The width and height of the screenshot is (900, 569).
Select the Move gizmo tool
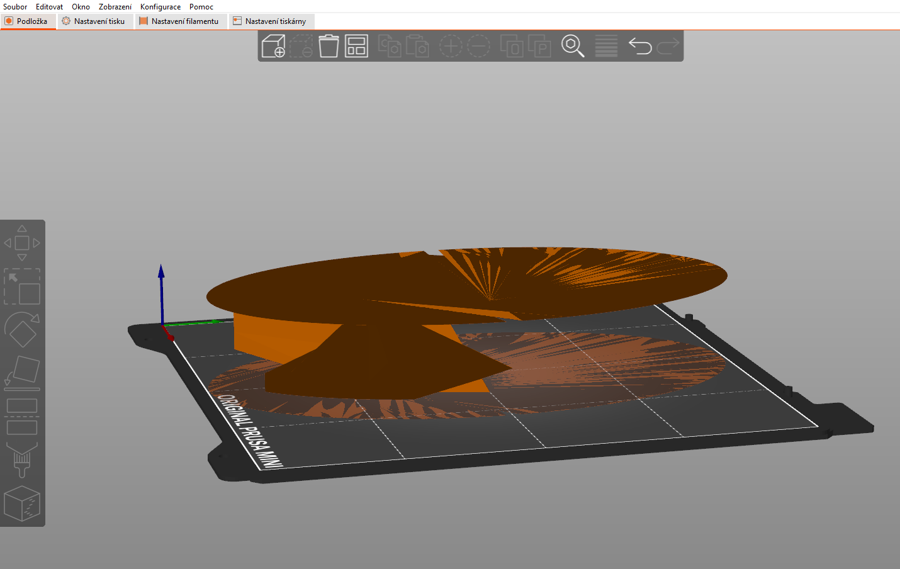click(22, 243)
